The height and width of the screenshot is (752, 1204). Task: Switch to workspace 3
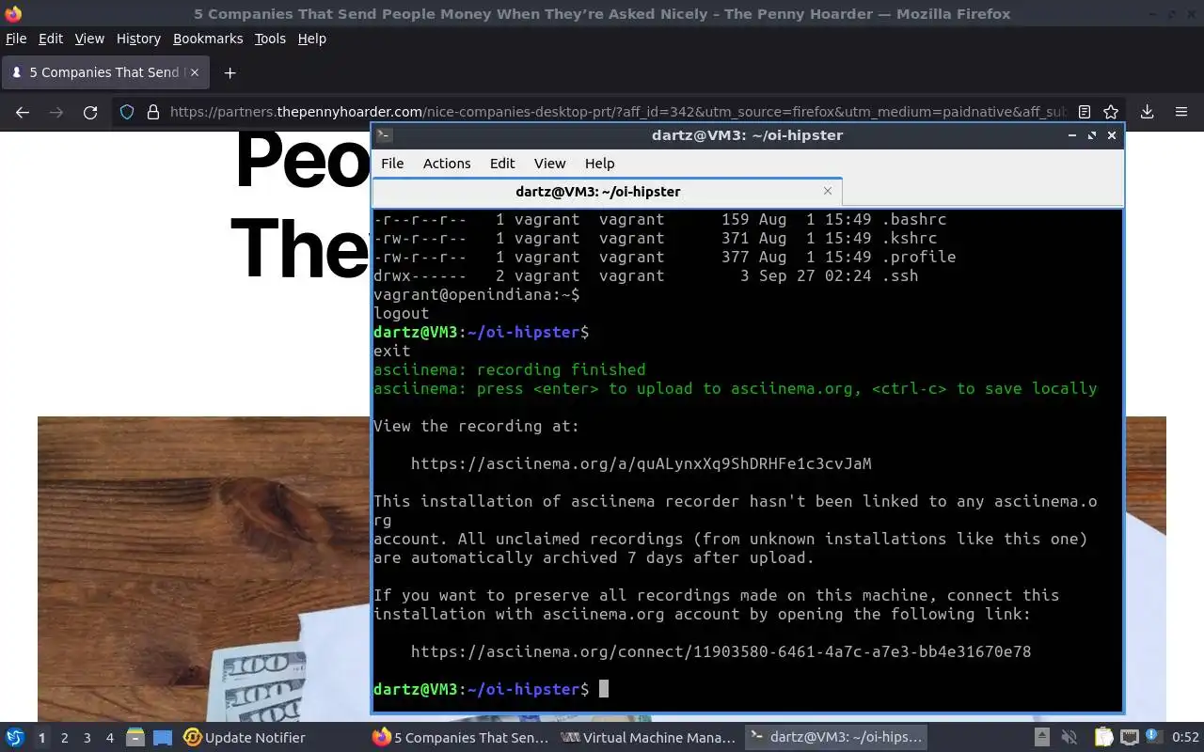click(x=87, y=738)
